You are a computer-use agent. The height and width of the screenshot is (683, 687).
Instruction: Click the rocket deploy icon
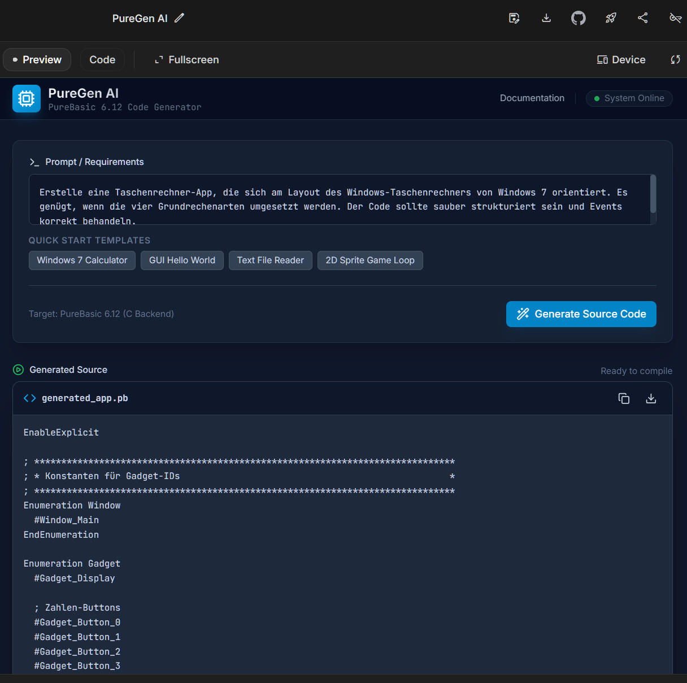pyautogui.click(x=611, y=18)
